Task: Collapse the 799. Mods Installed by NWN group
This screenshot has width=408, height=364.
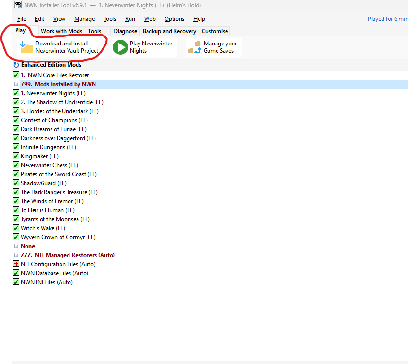Action: (x=16, y=84)
